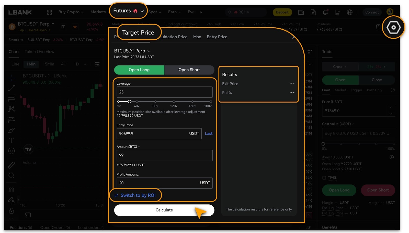Select the Market order tab
The height and width of the screenshot is (233, 409).
click(x=340, y=90)
